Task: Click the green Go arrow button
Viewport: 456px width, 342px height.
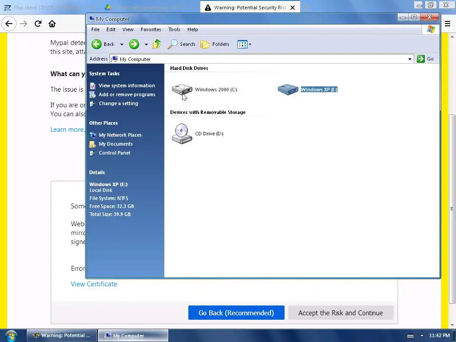Action: point(421,59)
